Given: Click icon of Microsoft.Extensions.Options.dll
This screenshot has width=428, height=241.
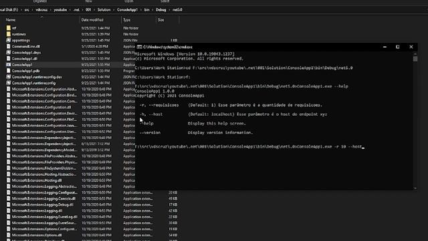Looking at the screenshot, I should coord(9,235).
